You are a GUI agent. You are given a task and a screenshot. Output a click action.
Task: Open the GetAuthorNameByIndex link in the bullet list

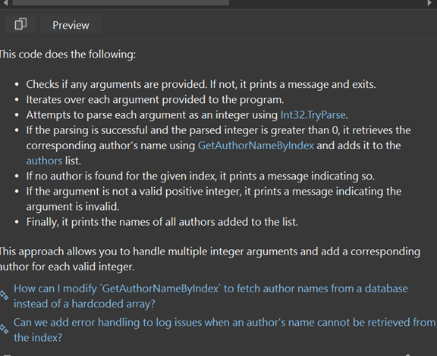256,145
